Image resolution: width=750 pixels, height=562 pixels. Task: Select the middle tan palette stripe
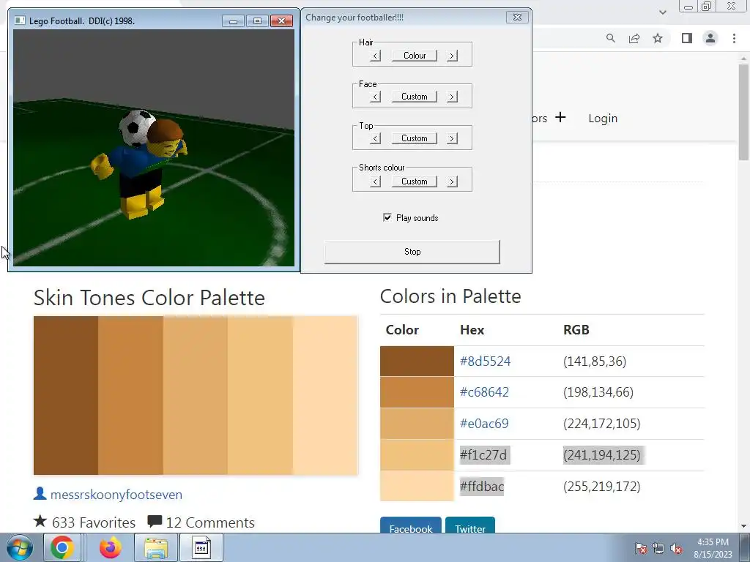pos(196,395)
